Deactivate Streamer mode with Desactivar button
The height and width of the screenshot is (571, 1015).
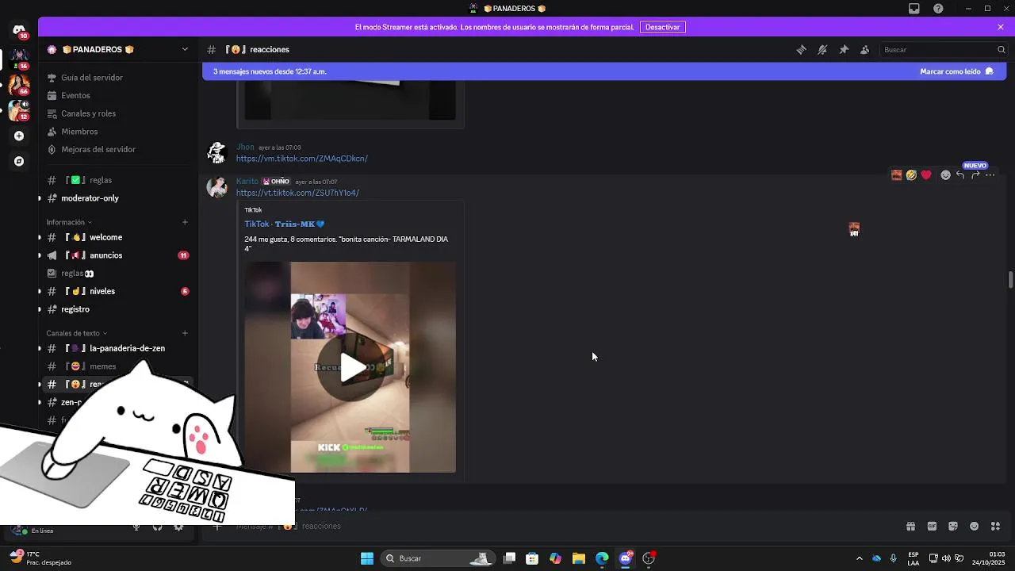pos(663,27)
